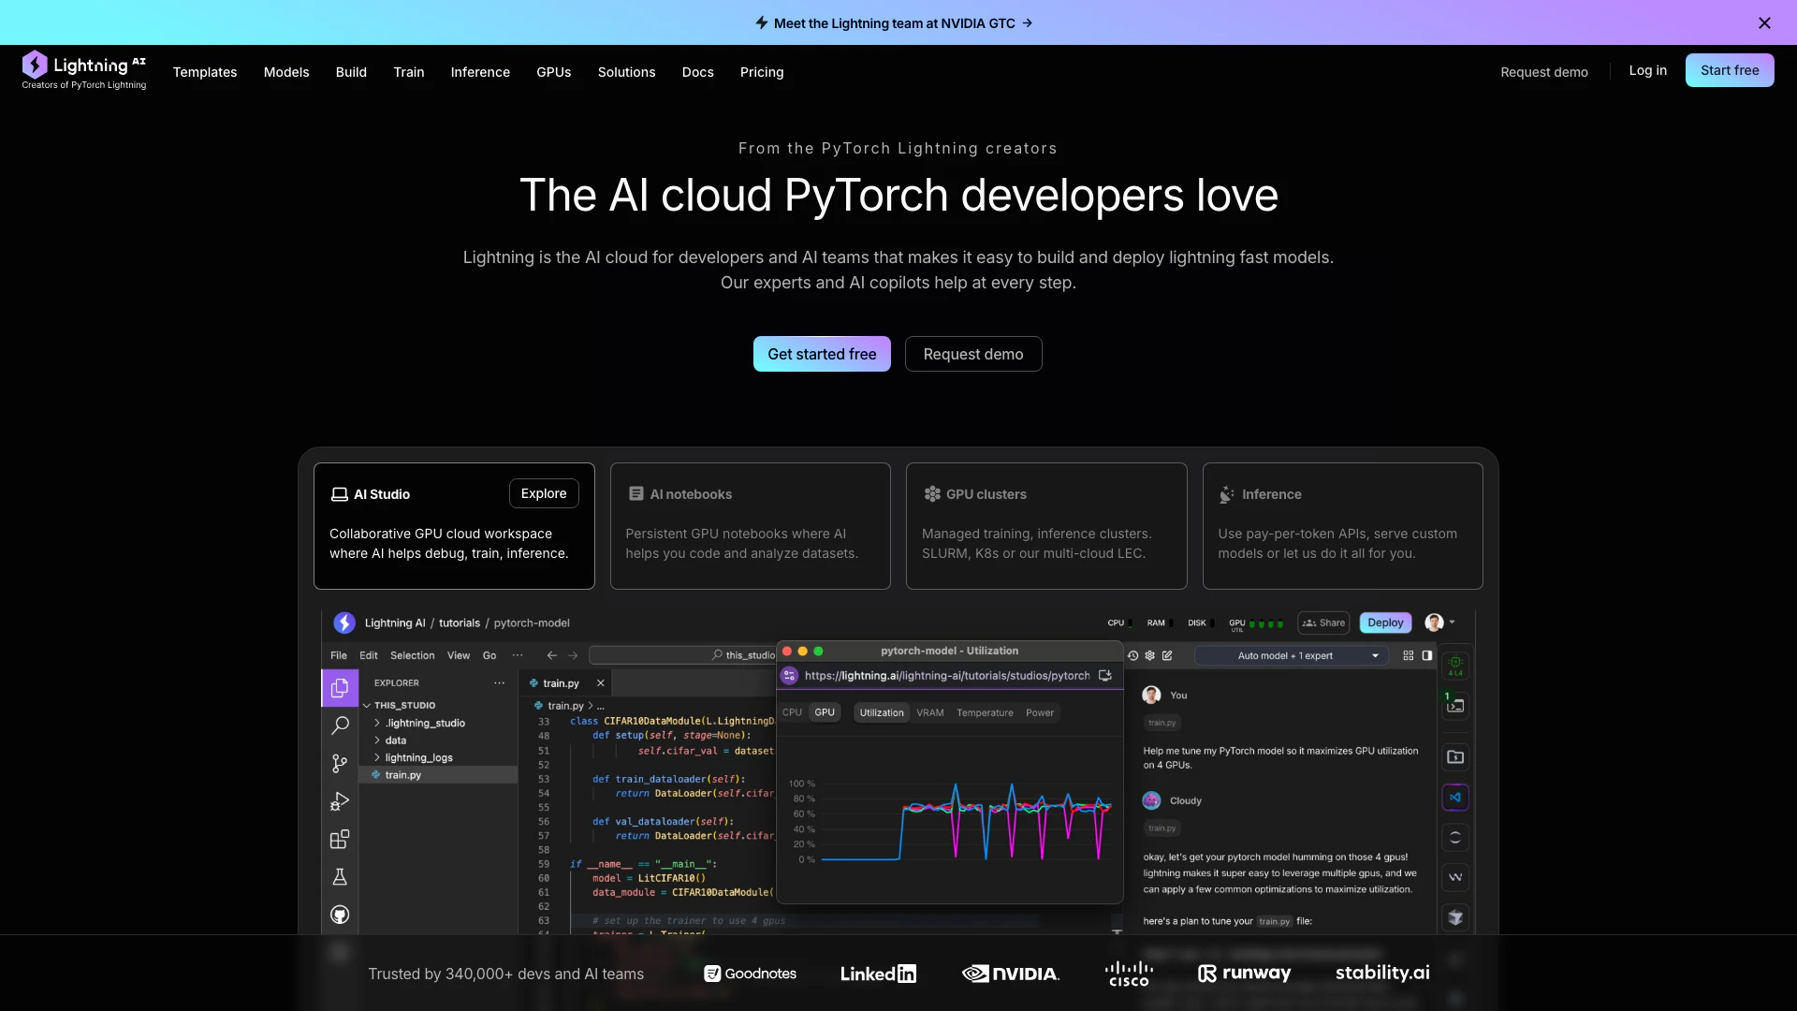Open the Extensions blocks icon

point(340,840)
